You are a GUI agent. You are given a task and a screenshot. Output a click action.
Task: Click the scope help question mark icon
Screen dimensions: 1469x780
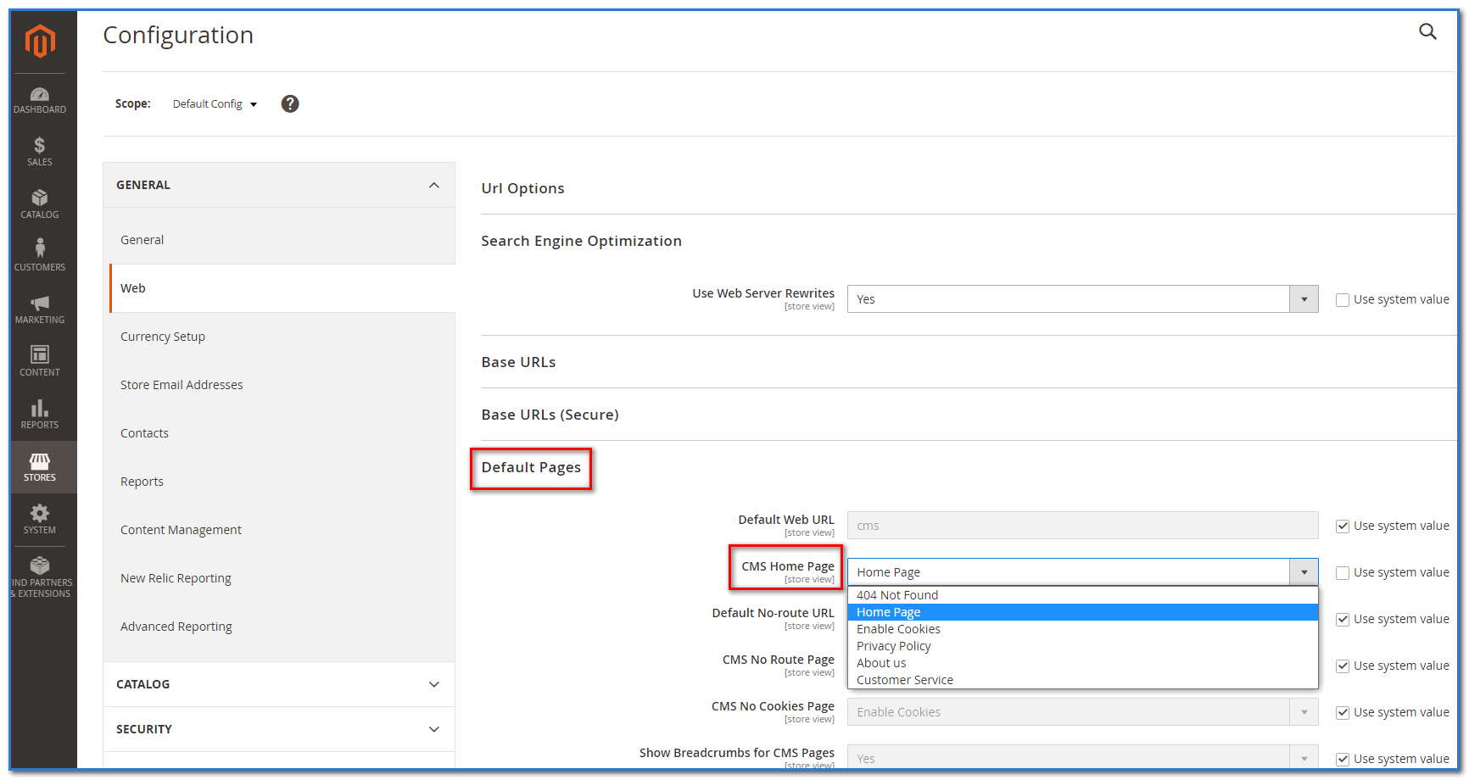coord(290,103)
